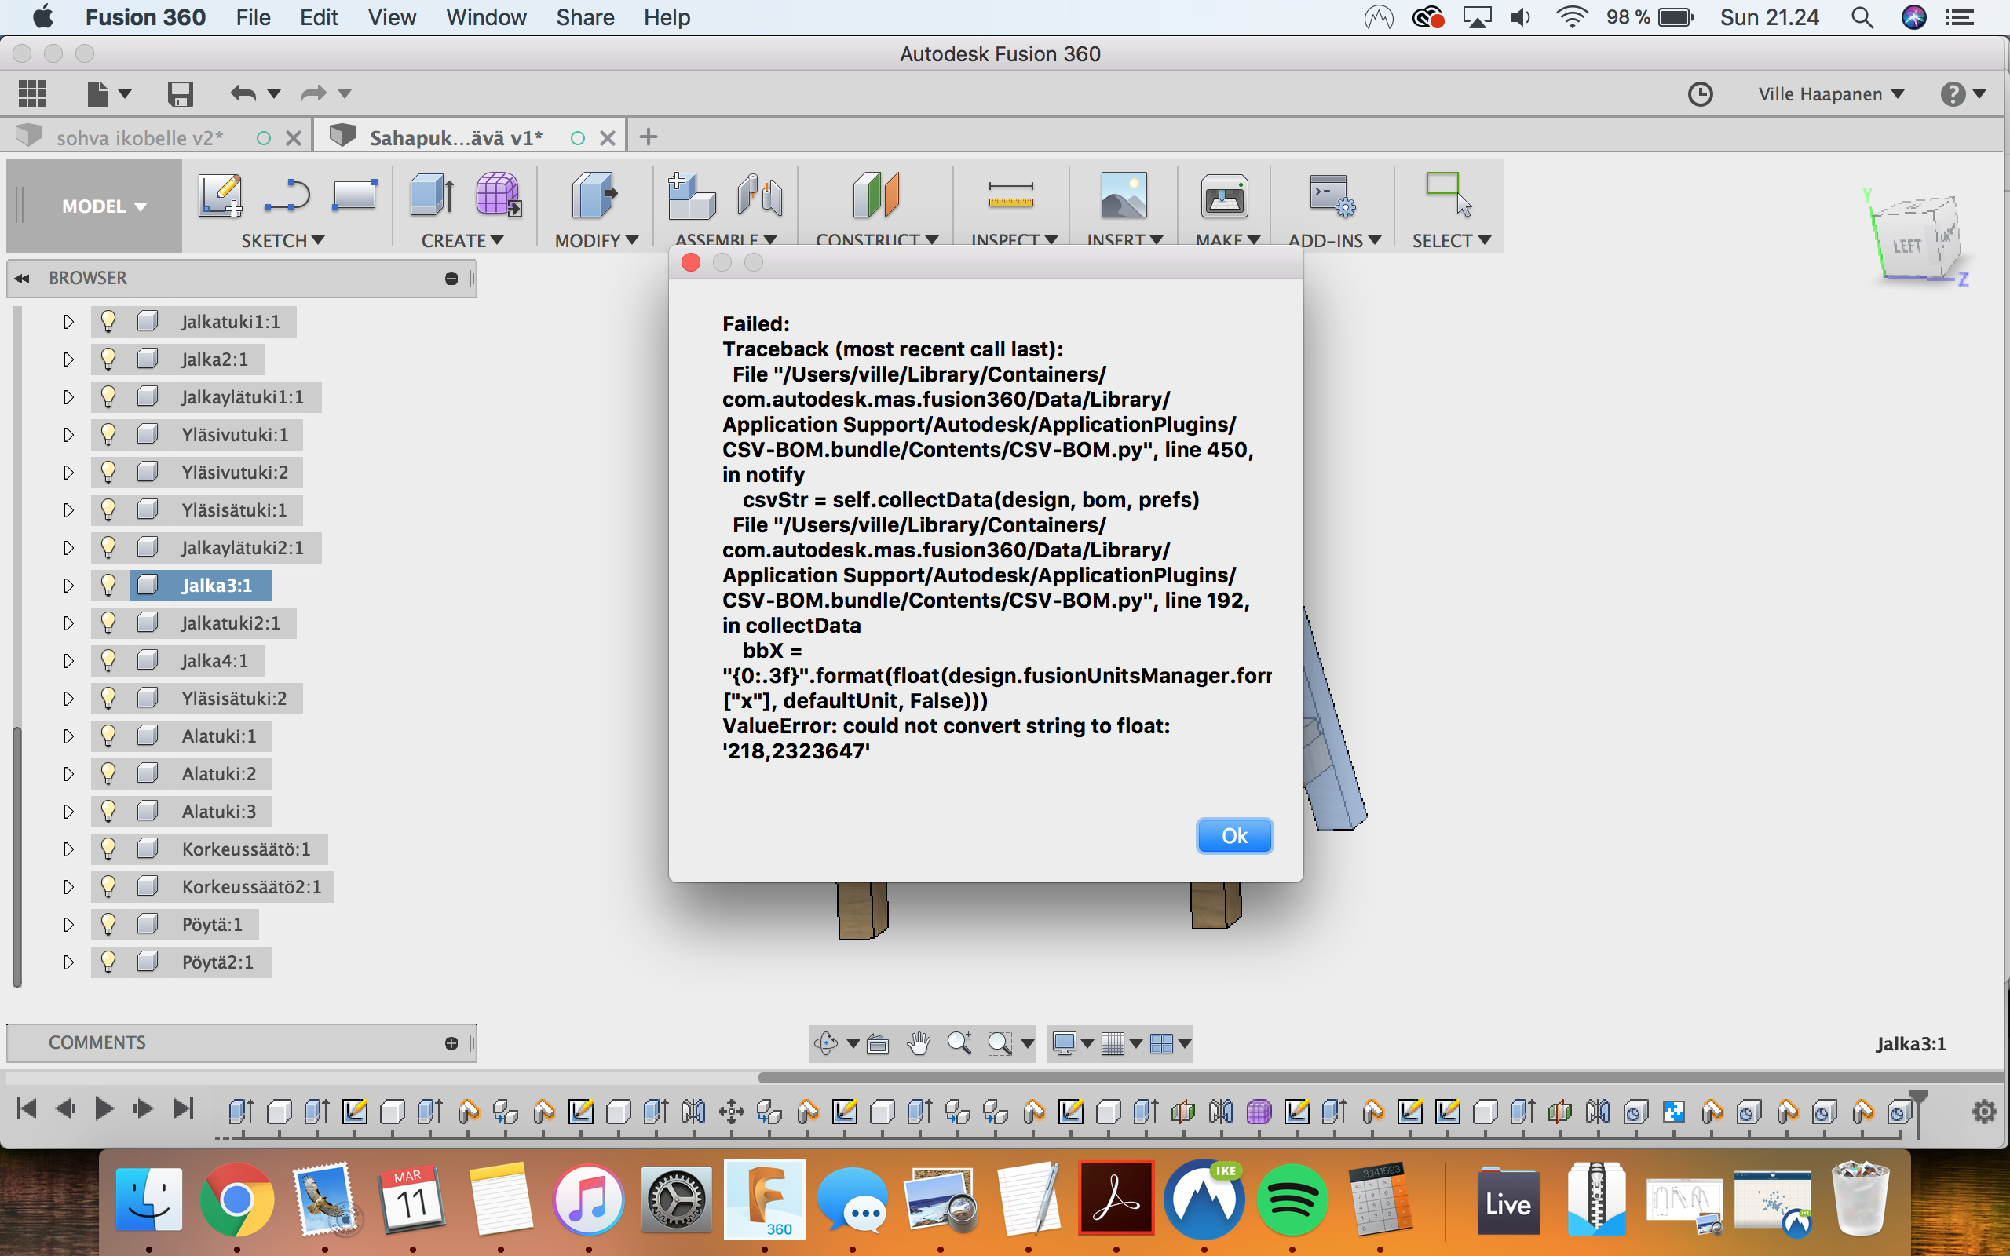Viewport: 2010px width, 1256px height.
Task: Toggle the Alatuki:2 lightbulb
Action: (x=108, y=773)
